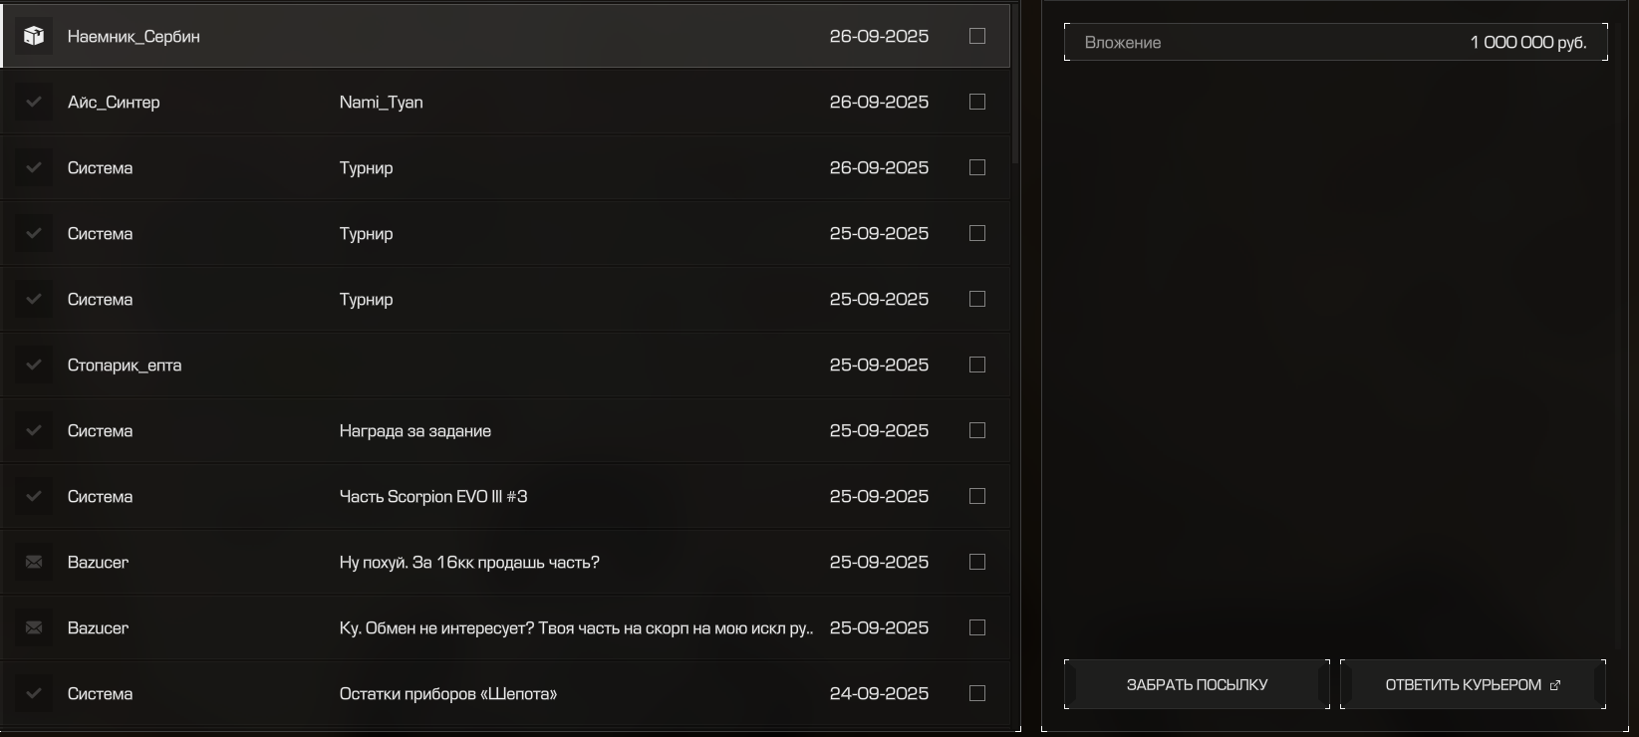This screenshot has height=737, width=1639.
Task: Check the box for Награда за задание
Action: tap(977, 430)
